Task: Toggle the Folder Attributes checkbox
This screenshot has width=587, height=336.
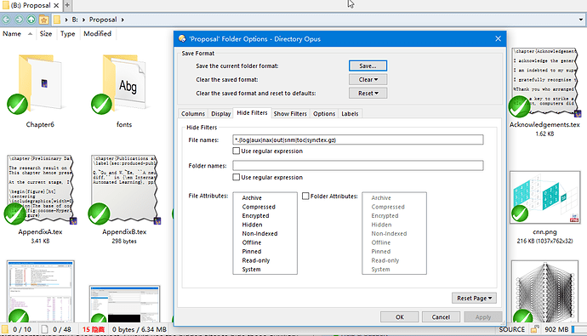Action: (x=305, y=196)
